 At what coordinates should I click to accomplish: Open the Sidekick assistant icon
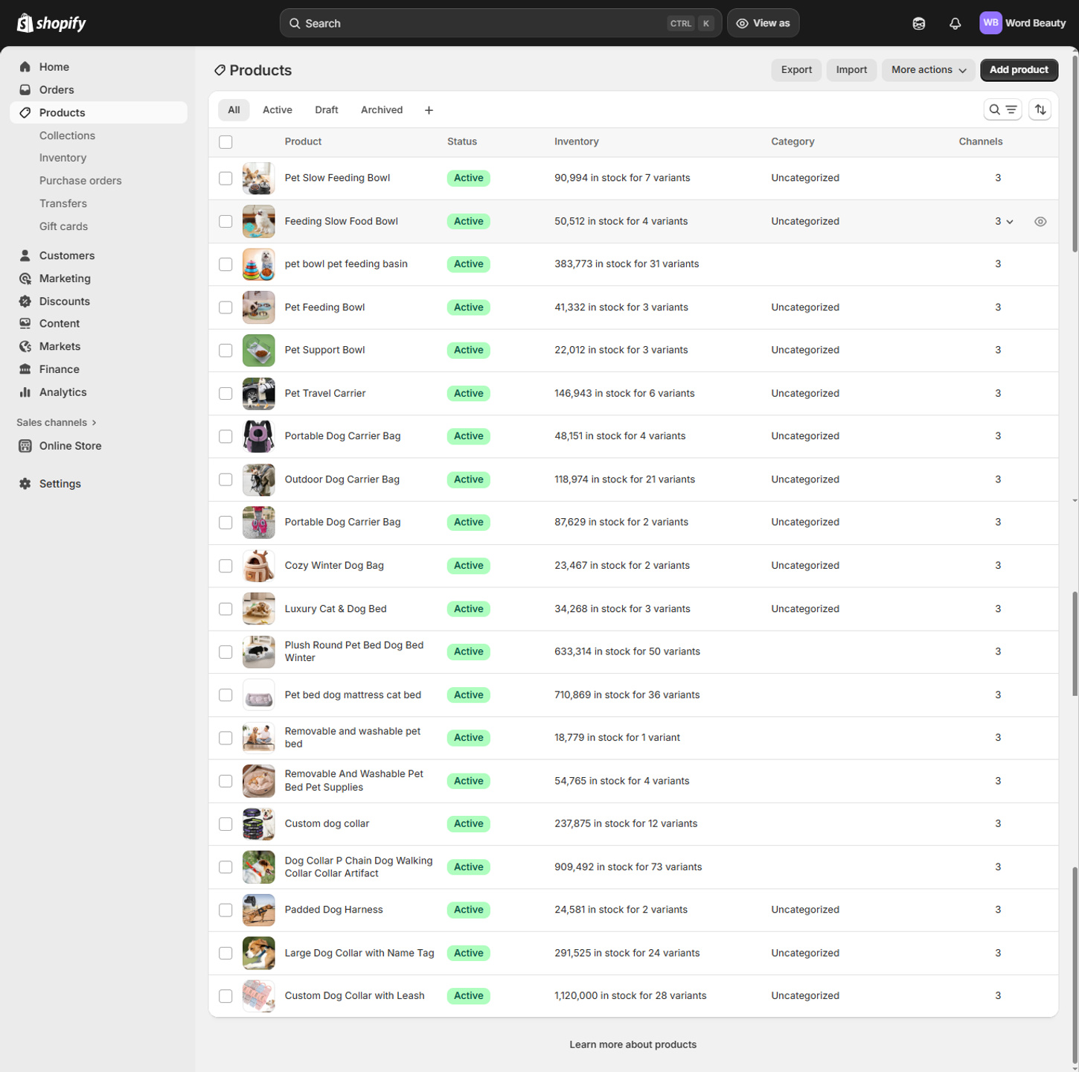point(919,23)
